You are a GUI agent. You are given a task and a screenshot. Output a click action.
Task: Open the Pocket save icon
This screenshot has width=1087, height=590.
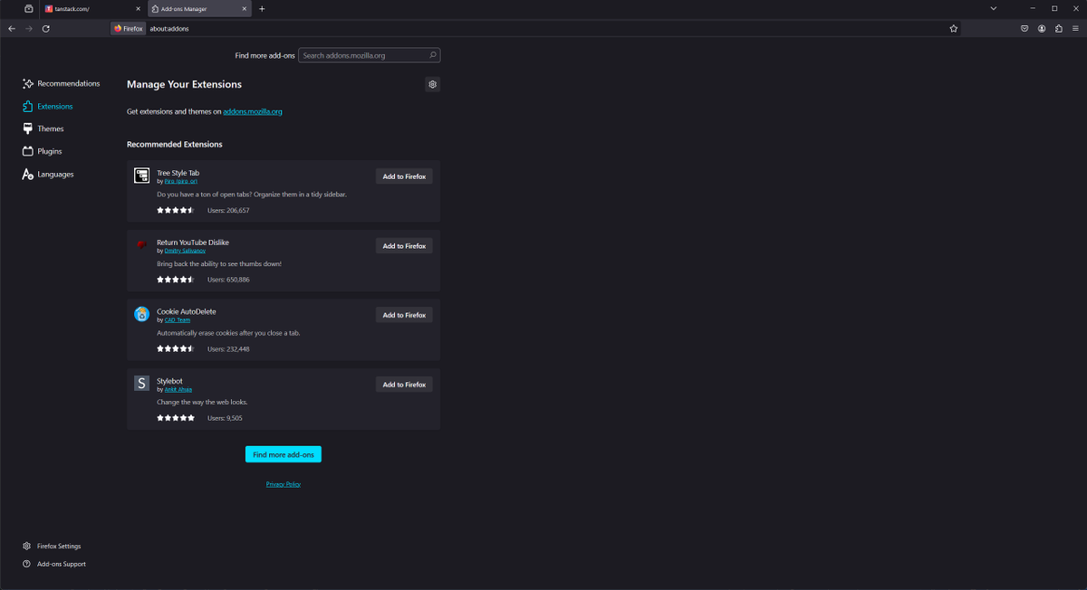point(1024,28)
